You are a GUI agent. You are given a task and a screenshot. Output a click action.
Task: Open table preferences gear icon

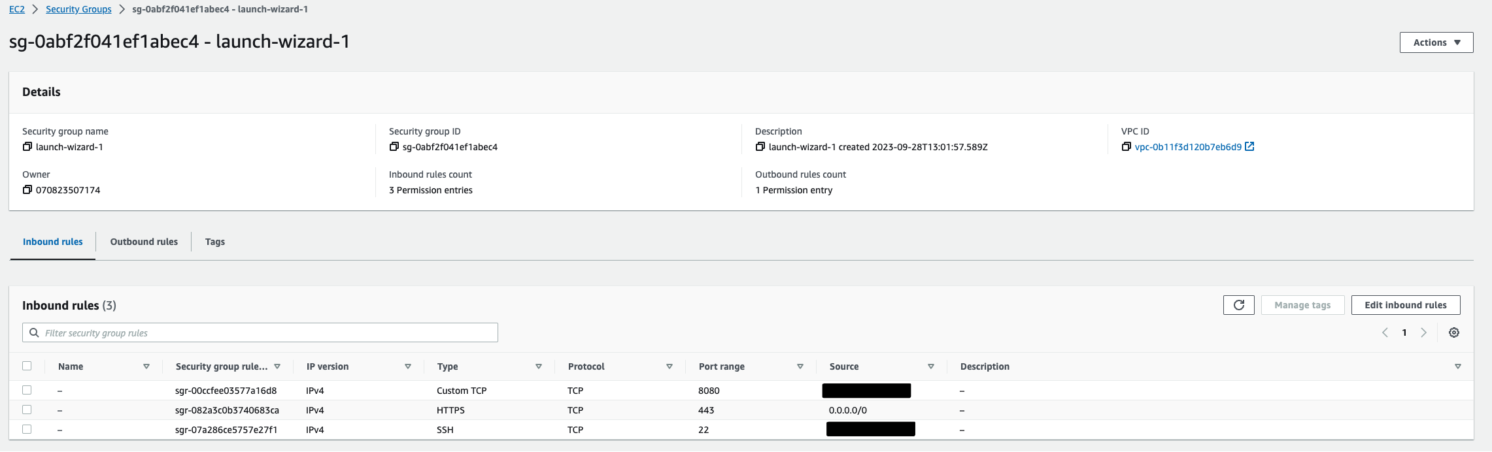1454,332
